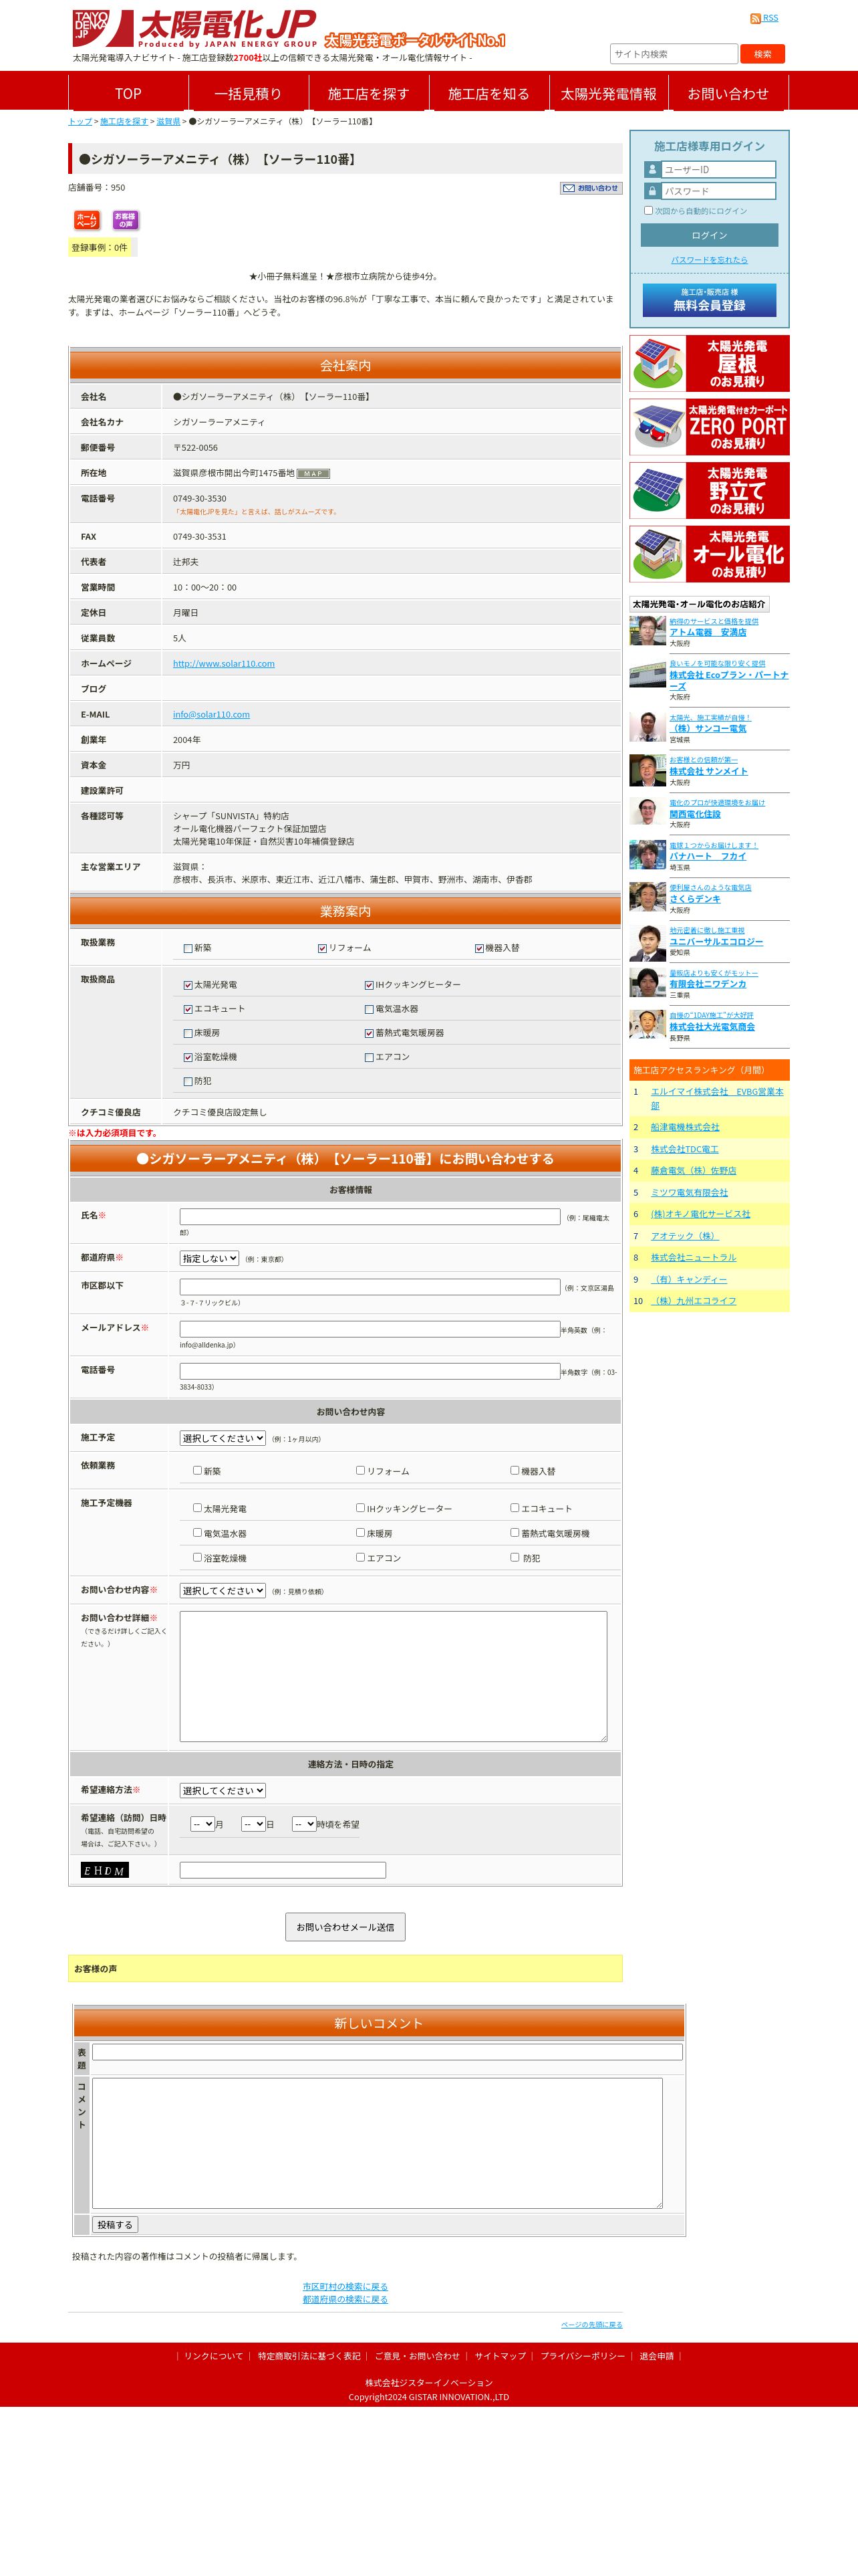The height and width of the screenshot is (2576, 858).
Task: Click the お問い合わせ envelope button
Action: point(590,188)
